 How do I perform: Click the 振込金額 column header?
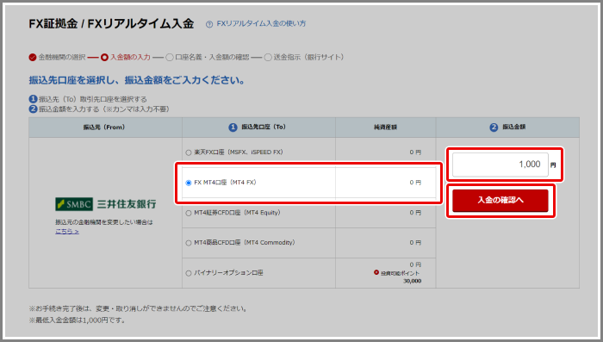pyautogui.click(x=507, y=127)
